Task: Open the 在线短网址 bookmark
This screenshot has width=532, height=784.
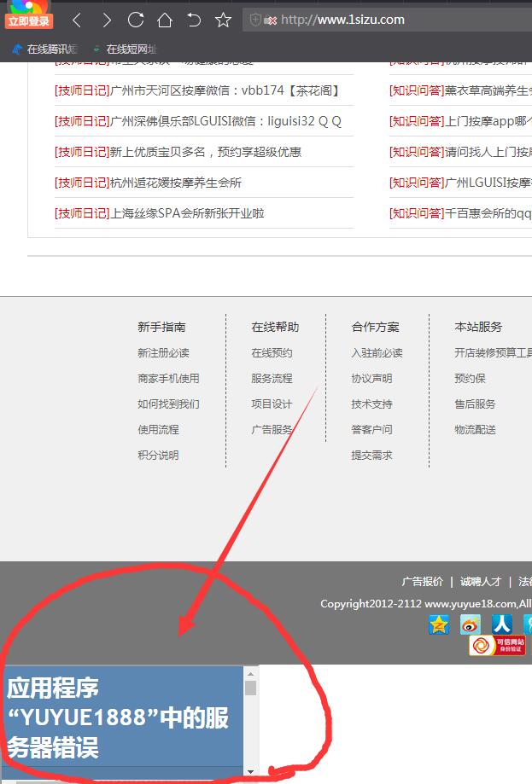Action: coord(126,49)
